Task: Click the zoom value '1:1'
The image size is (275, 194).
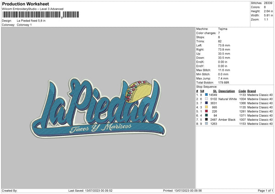Action: point(266,20)
